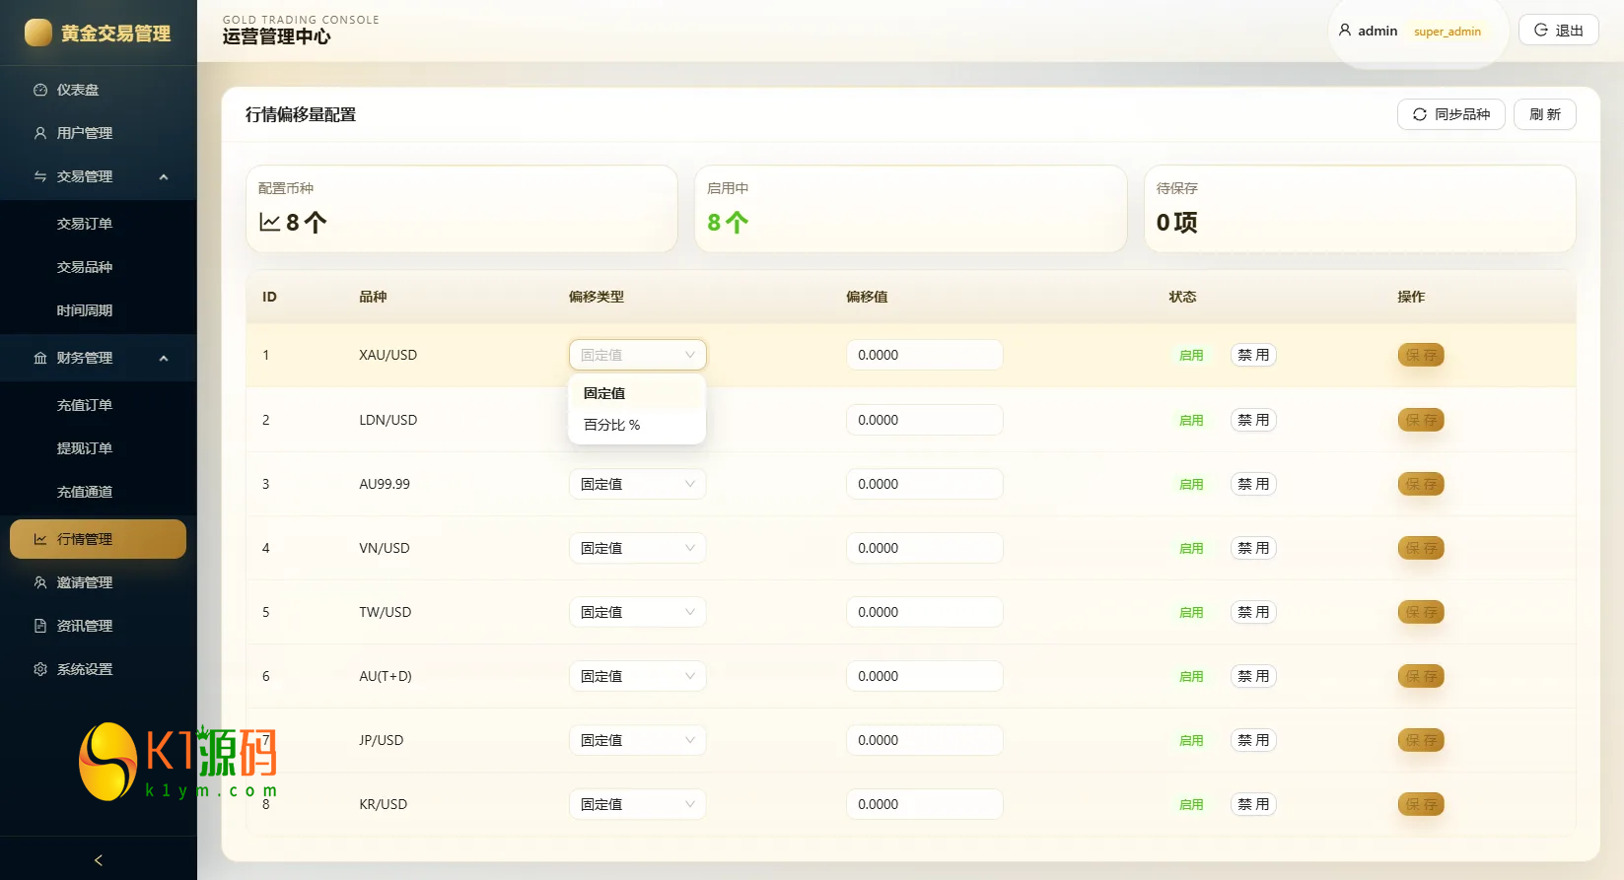Viewport: 1624px width, 880px height.
Task: Select 百分比 % option in dropdown list
Action: point(637,425)
